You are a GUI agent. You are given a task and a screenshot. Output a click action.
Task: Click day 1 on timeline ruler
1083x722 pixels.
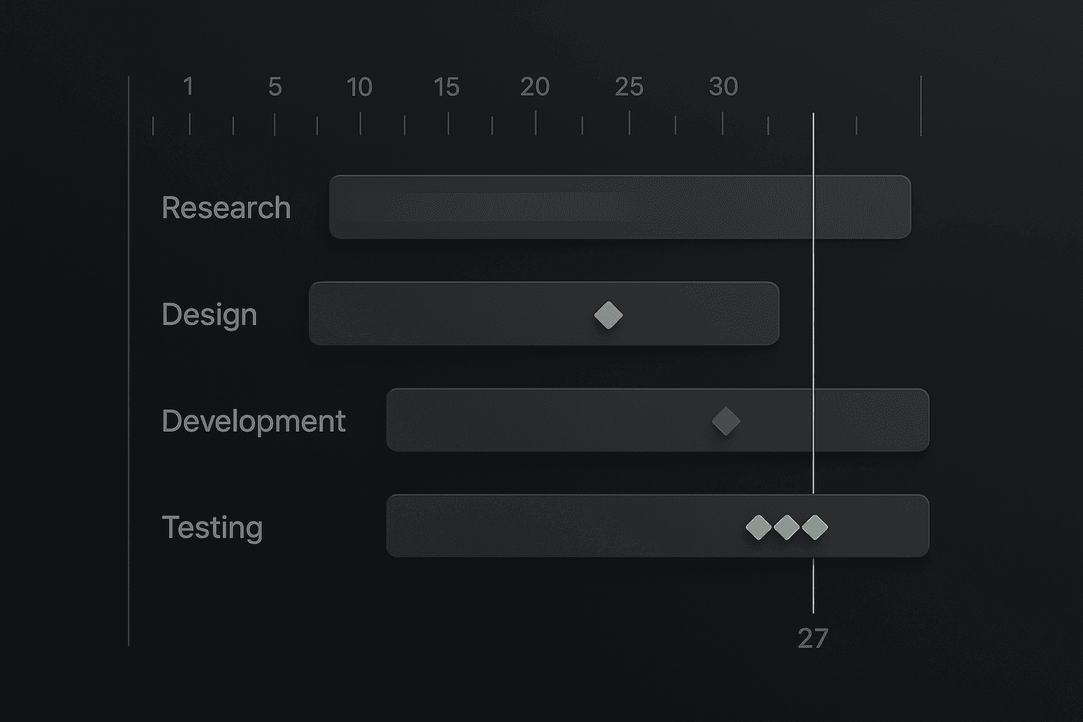coord(188,87)
